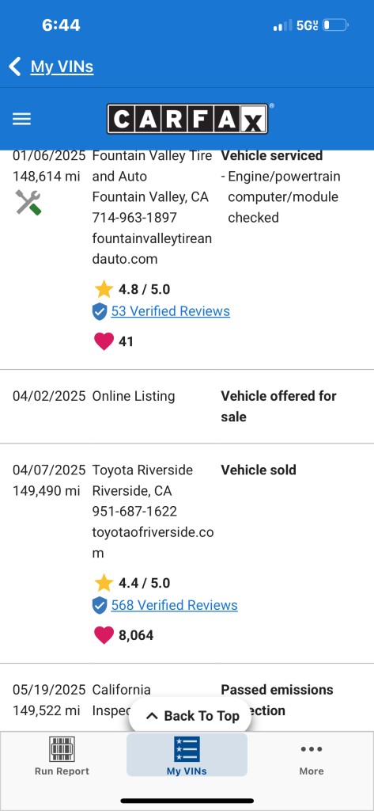Tap the star beside 4.4 / 5.0 rating
This screenshot has width=374, height=811.
point(104,583)
